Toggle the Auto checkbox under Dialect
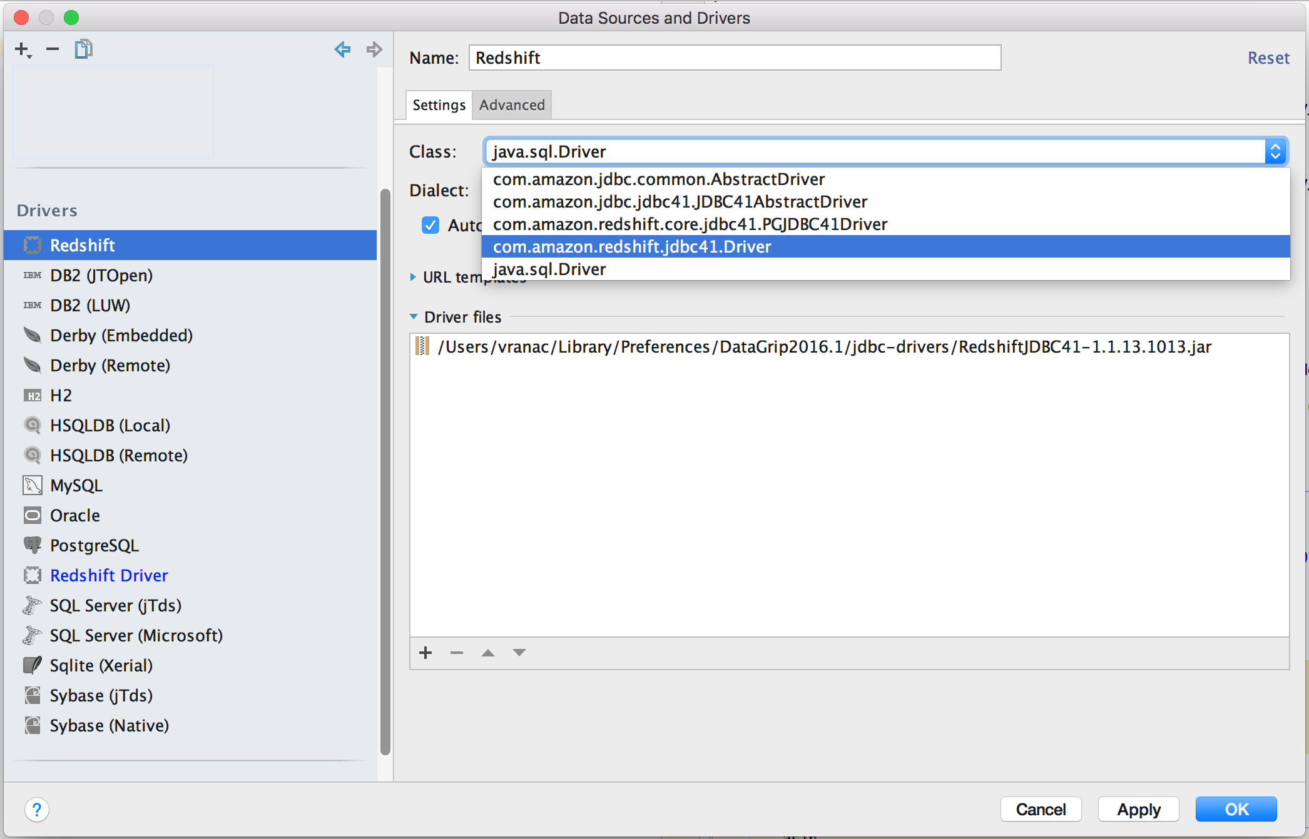The width and height of the screenshot is (1309, 839). [430, 225]
